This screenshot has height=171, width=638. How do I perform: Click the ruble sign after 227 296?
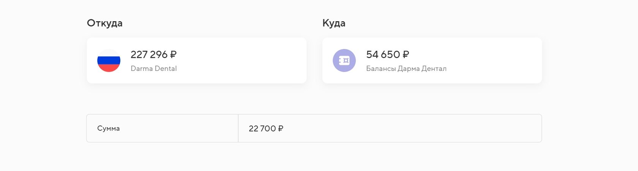[x=173, y=55]
